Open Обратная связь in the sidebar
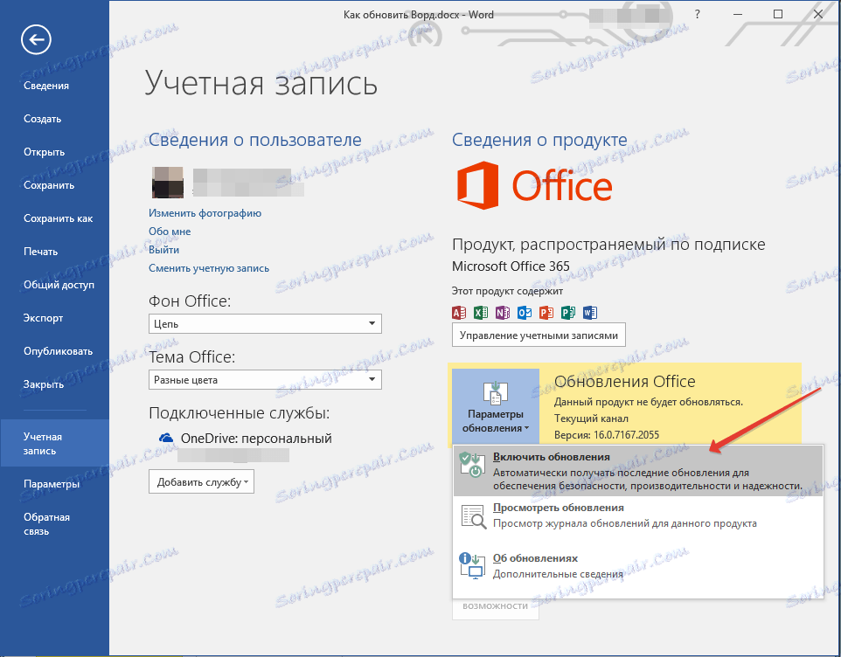This screenshot has height=657, width=841. [x=54, y=524]
